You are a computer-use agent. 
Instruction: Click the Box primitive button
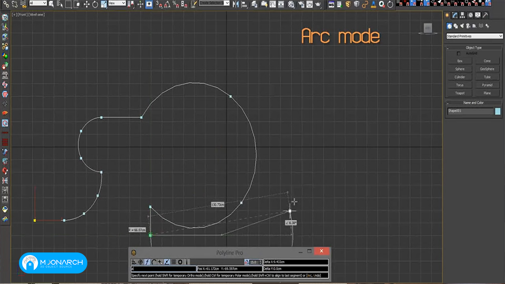460,61
